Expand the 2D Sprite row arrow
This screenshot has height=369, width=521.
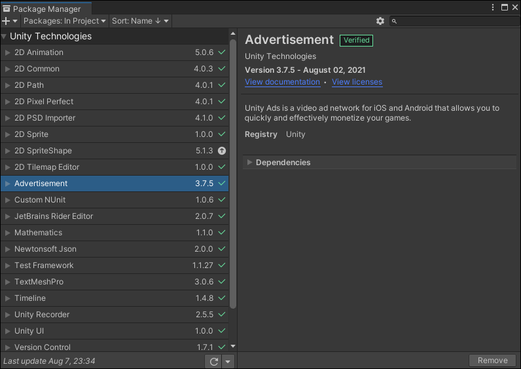tap(7, 134)
